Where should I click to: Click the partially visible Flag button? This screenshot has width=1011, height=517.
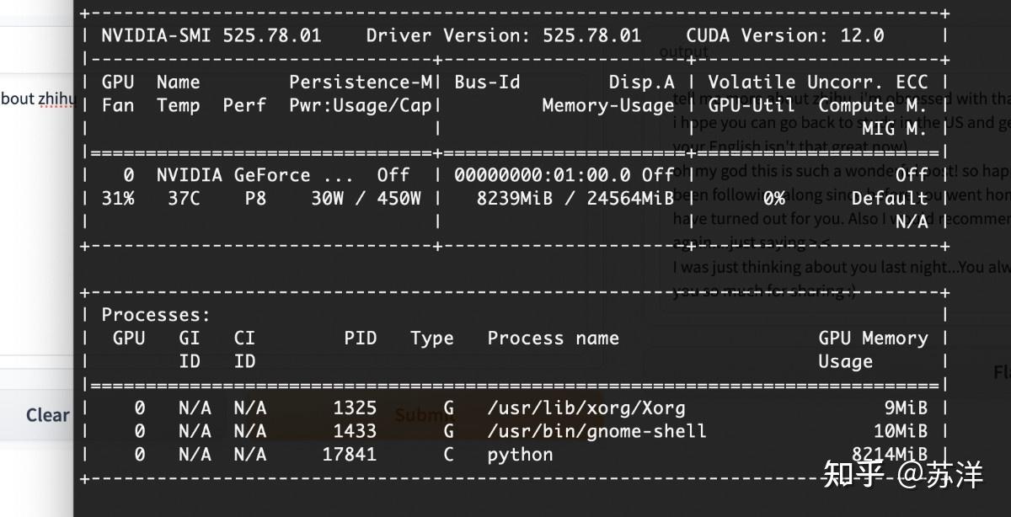1002,372
